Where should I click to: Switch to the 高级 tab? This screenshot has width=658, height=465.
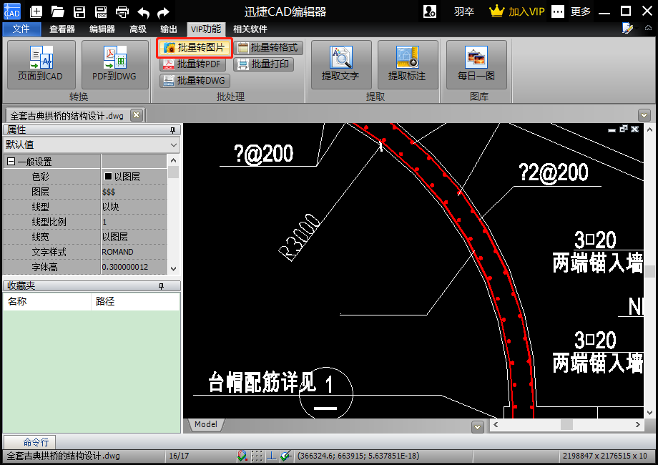tap(138, 29)
